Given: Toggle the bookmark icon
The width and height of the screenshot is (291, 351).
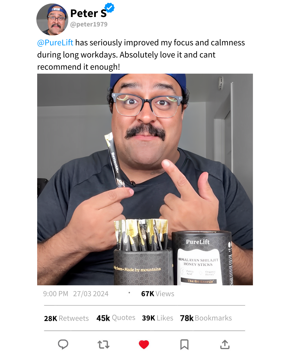Looking at the screenshot, I should (184, 345).
